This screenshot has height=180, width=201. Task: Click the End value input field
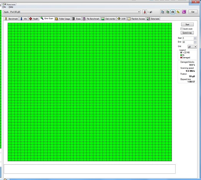(188, 42)
